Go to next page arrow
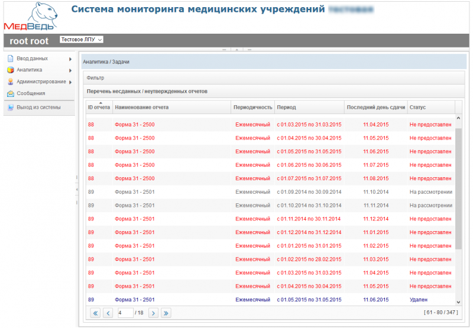The image size is (473, 328). coord(153,313)
